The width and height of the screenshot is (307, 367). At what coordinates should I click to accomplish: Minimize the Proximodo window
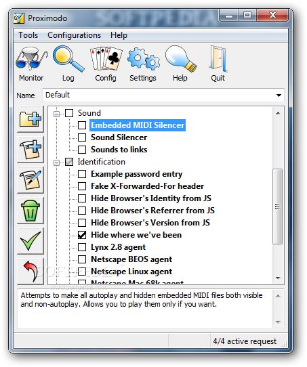tap(229, 16)
